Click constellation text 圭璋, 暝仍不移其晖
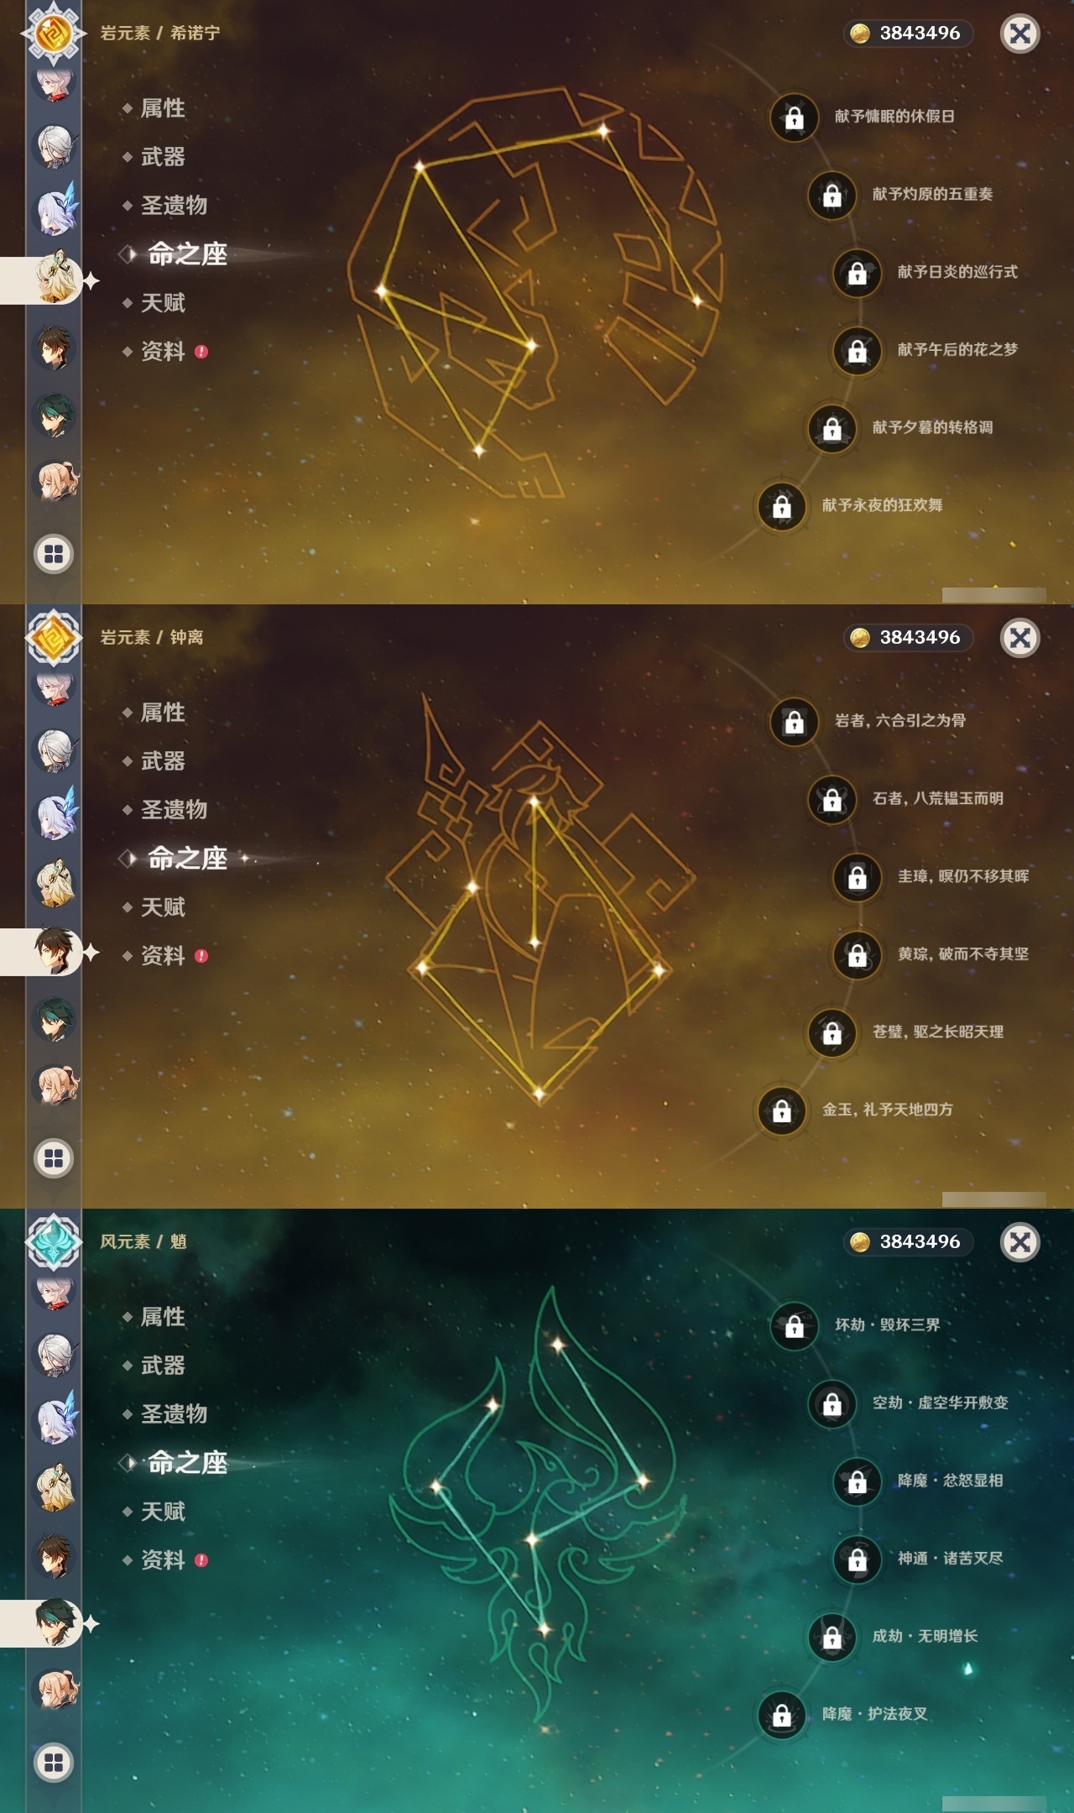 click(x=963, y=876)
